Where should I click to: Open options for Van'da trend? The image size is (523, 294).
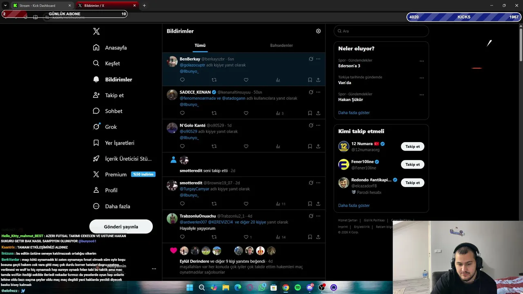(x=422, y=78)
